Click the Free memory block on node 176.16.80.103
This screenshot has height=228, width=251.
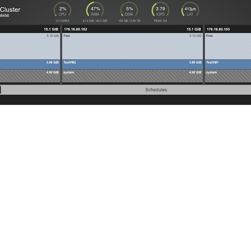coord(228,46)
